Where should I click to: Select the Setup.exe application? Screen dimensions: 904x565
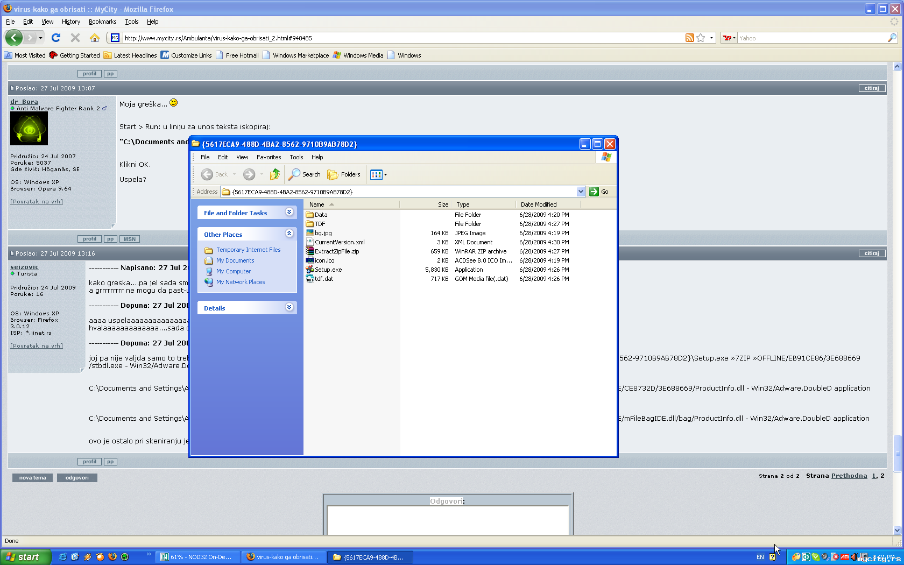[x=323, y=270]
